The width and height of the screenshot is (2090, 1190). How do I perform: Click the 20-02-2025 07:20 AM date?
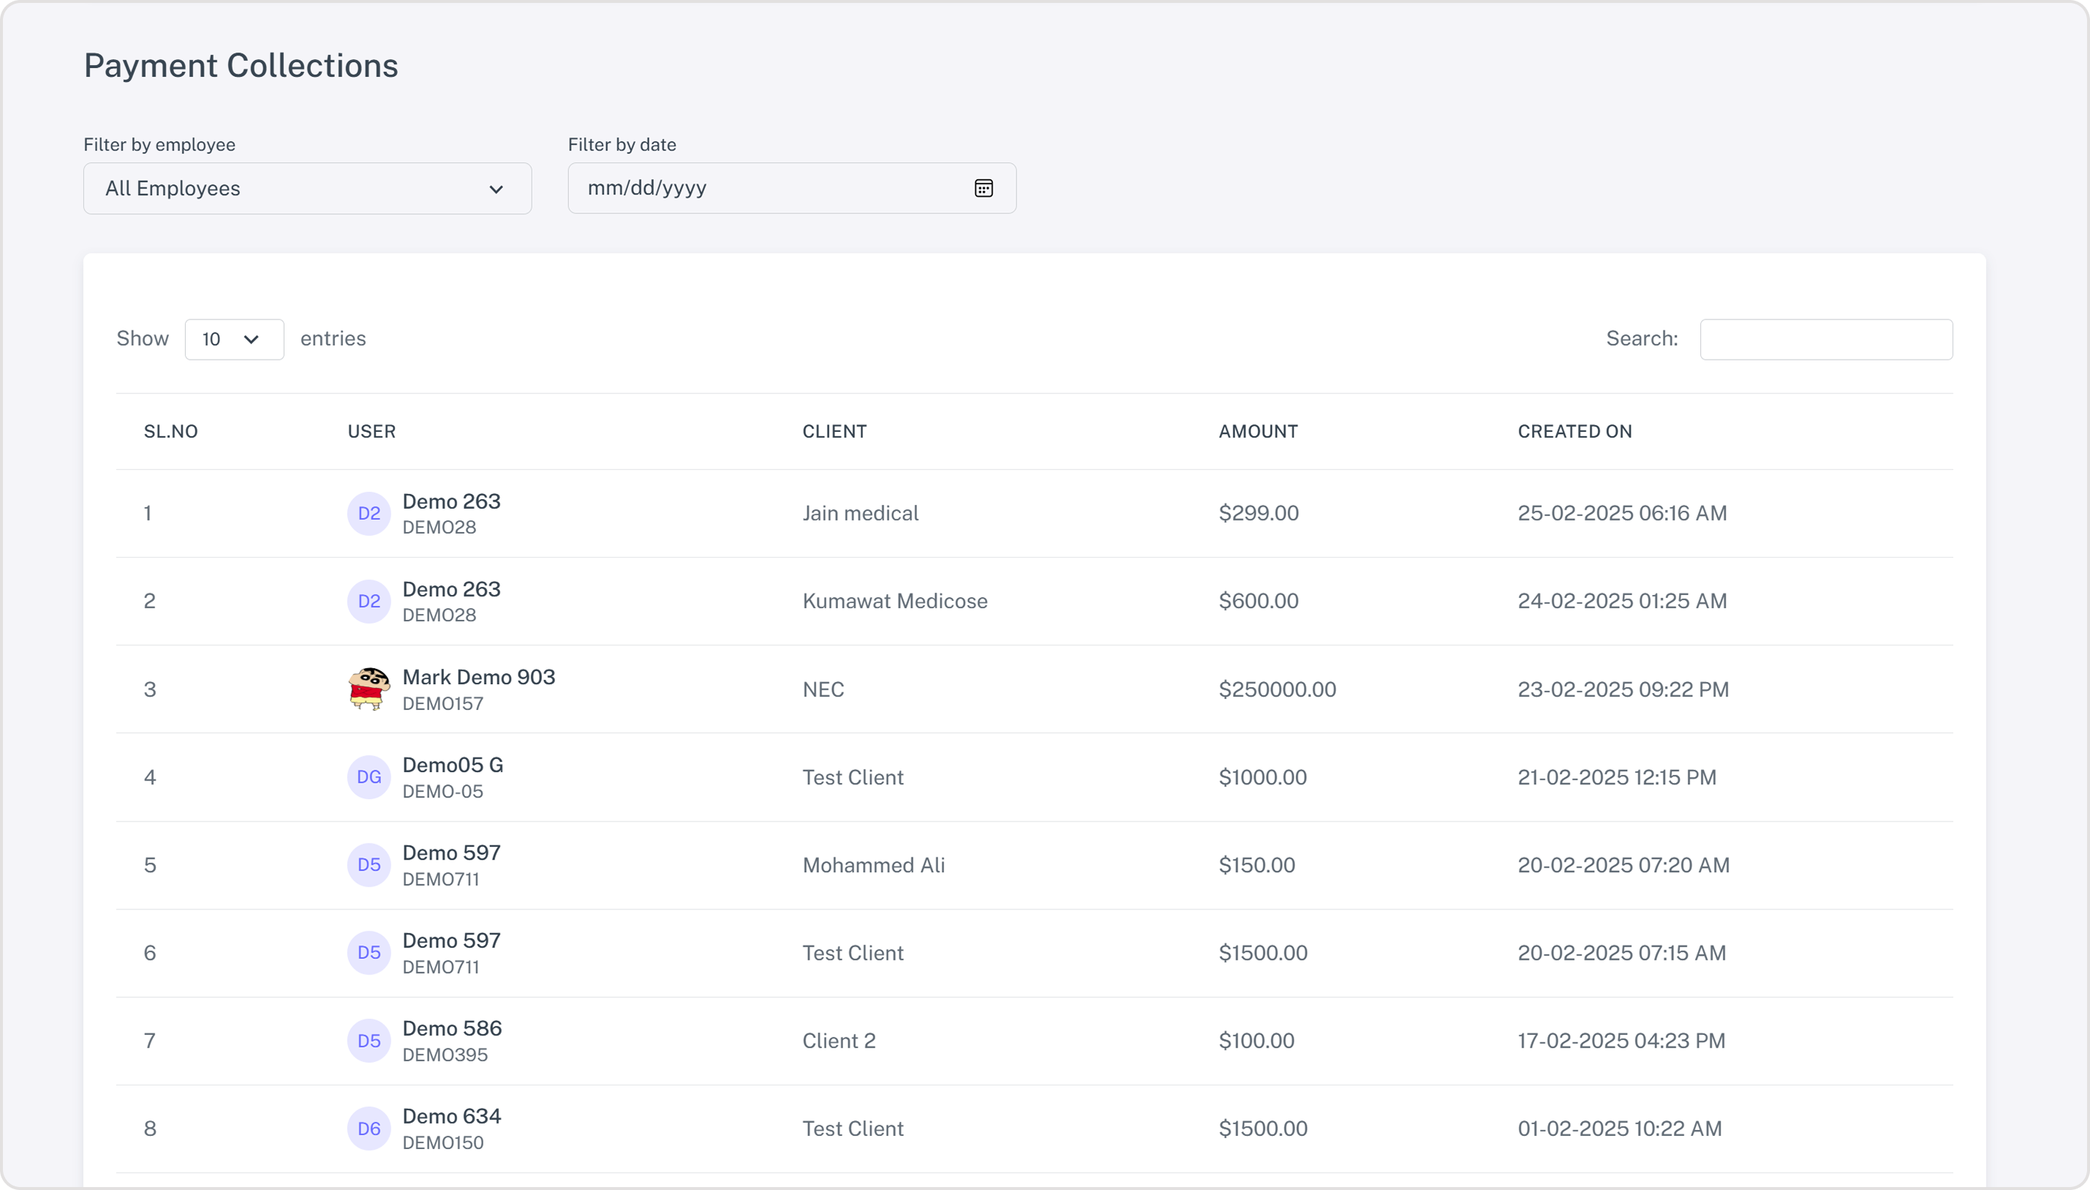click(1623, 865)
